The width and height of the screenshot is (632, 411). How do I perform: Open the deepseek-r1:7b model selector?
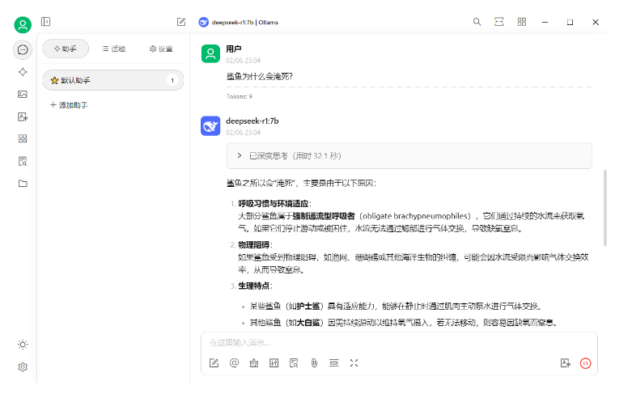click(x=239, y=22)
